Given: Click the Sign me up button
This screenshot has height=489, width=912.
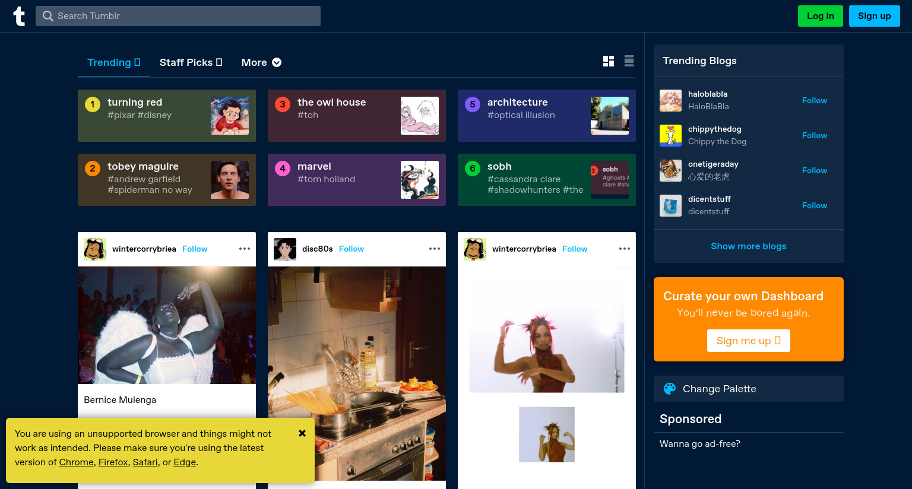Looking at the screenshot, I should point(749,341).
